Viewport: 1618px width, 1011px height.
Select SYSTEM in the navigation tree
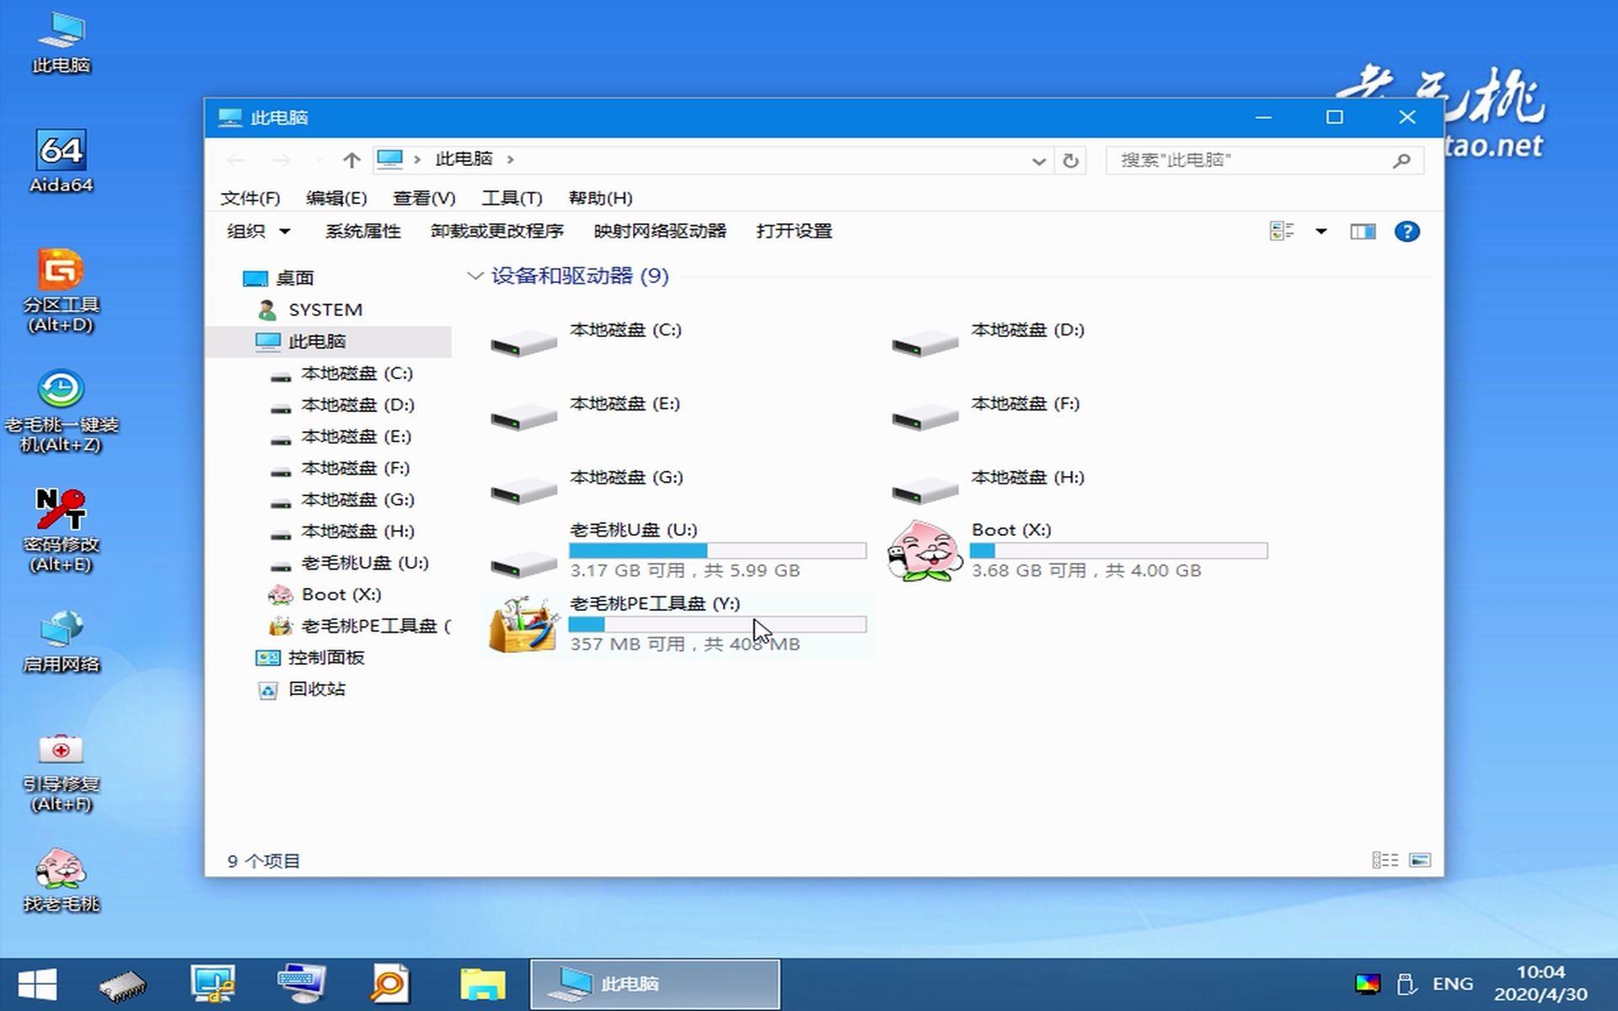(325, 310)
